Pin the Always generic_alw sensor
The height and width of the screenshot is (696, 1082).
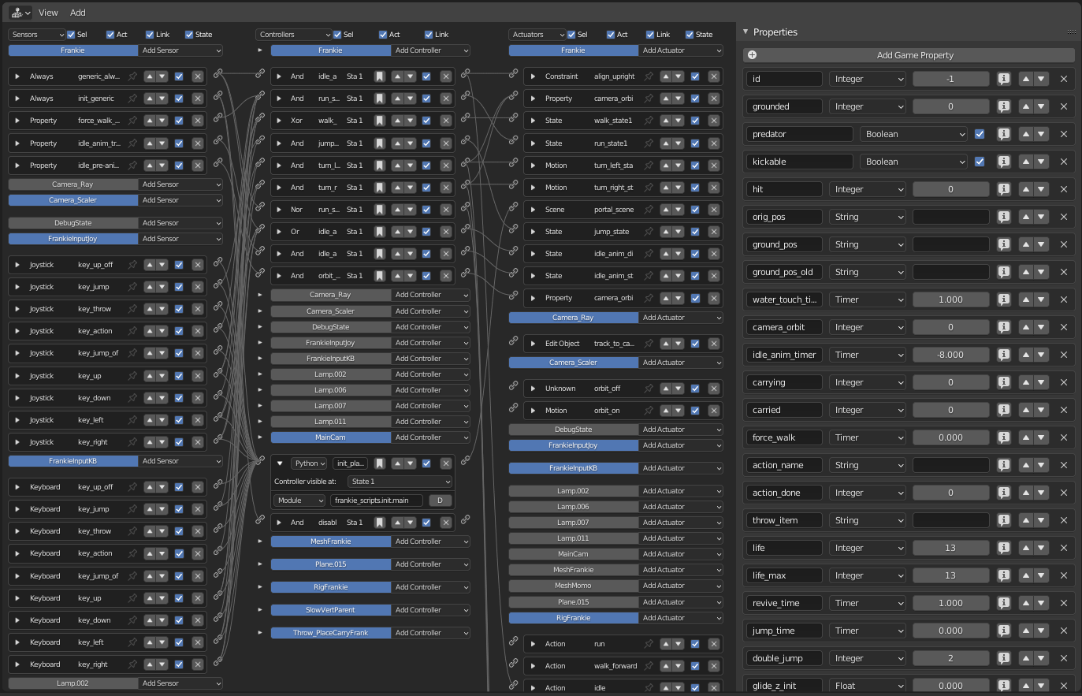pyautogui.click(x=132, y=76)
